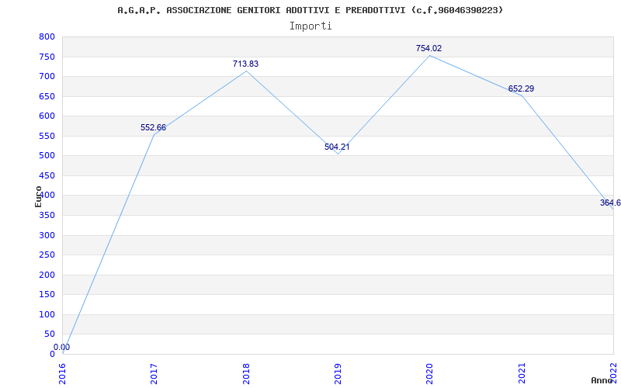Select the 2019 x-axis year label
This screenshot has width=621, height=388.
coord(338,373)
